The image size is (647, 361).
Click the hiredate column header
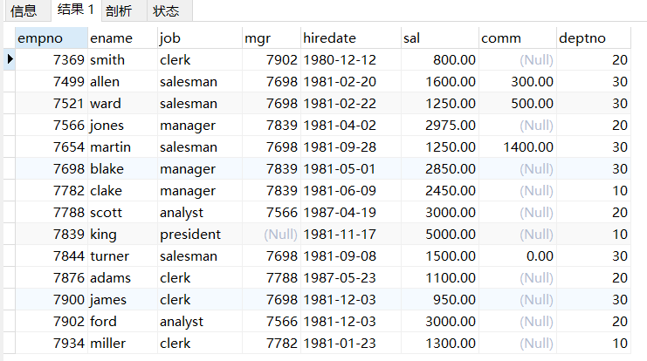[350, 37]
